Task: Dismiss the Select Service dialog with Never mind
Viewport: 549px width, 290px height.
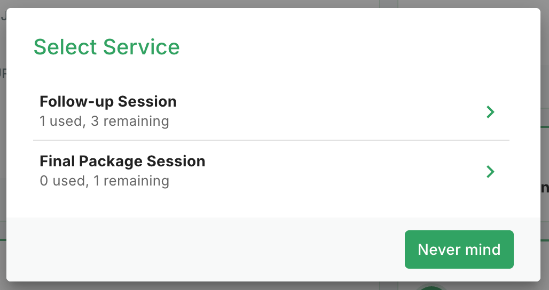Action: 459,249
